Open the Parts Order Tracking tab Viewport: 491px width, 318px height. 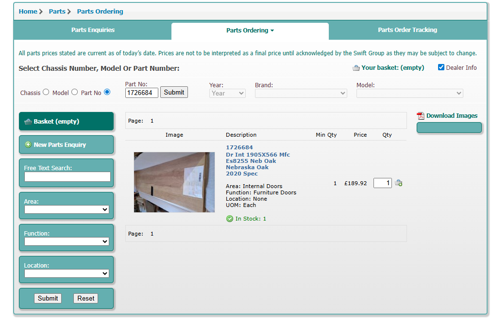[407, 30]
